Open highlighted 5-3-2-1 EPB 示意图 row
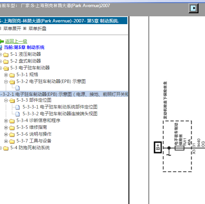This screenshot has height=204, width=205. 64,94
